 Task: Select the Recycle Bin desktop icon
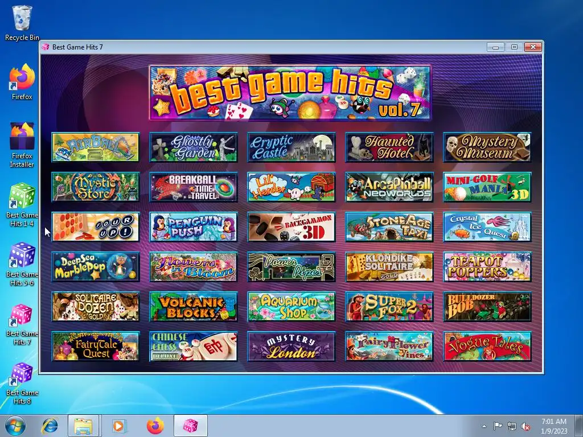tap(22, 23)
